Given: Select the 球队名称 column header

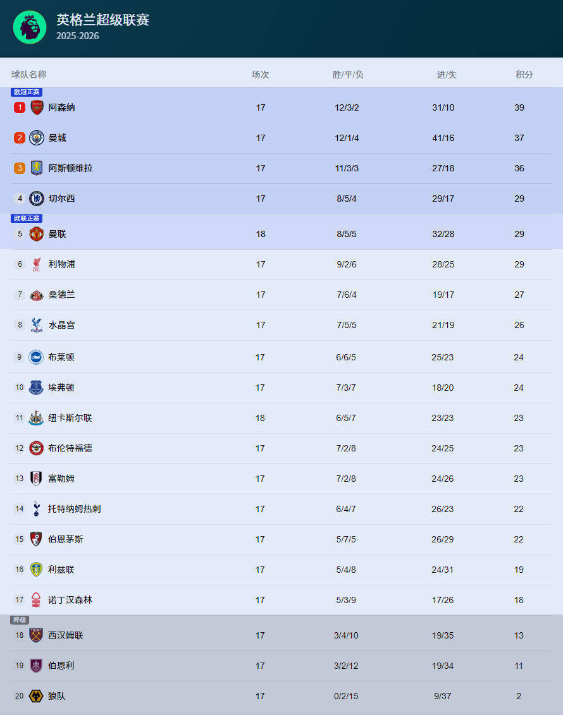Looking at the screenshot, I should tap(28, 75).
